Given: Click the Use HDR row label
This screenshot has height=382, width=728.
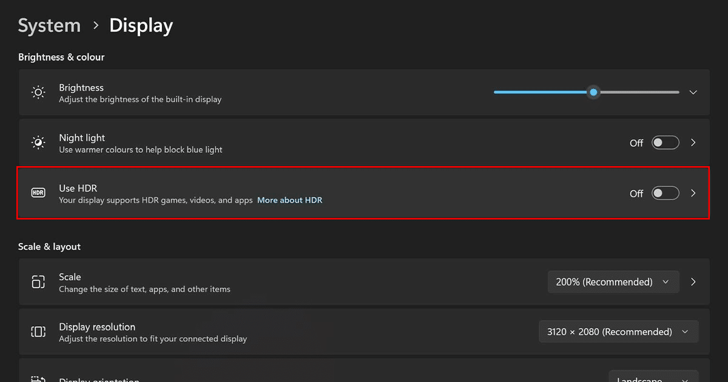Looking at the screenshot, I should [78, 189].
